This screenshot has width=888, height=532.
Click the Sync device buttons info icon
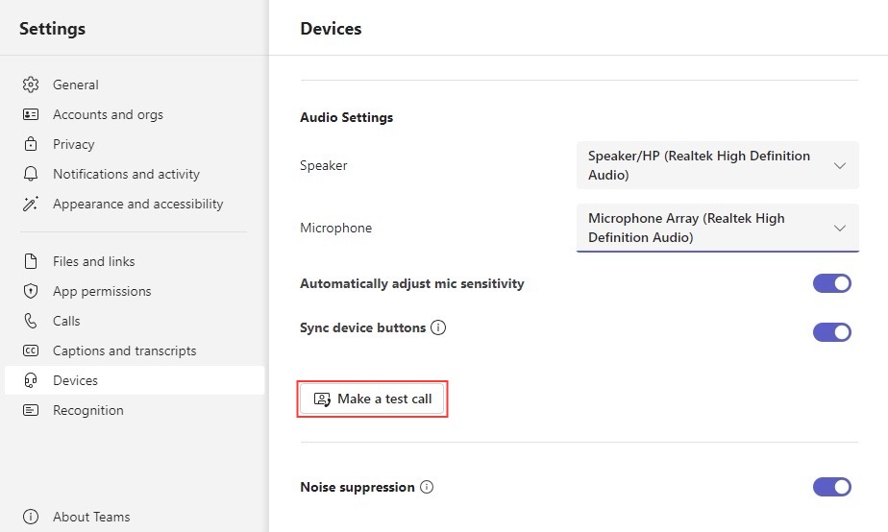point(438,327)
